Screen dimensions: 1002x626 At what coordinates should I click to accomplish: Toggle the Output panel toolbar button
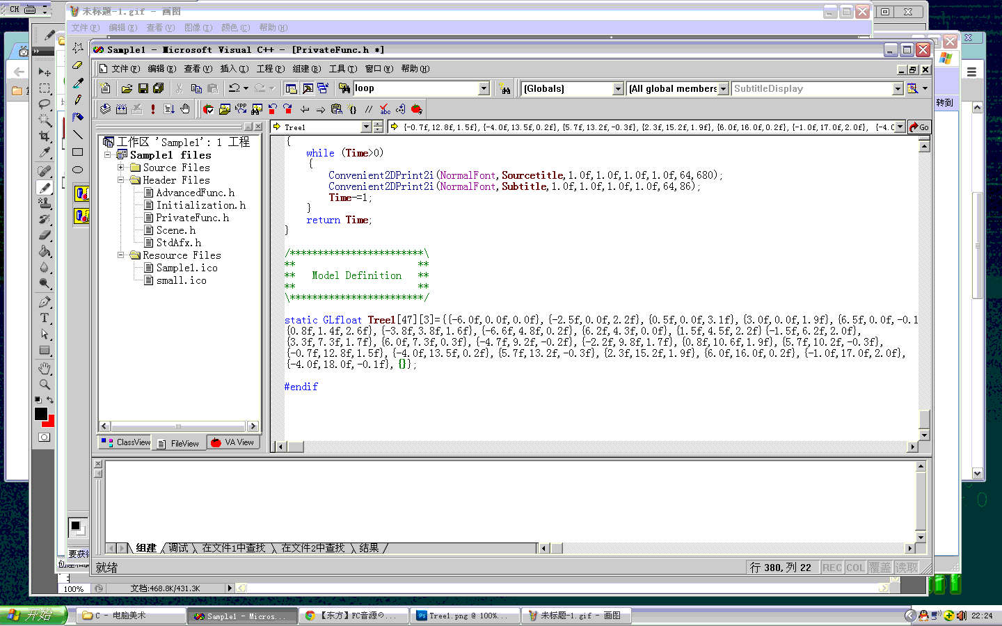[x=308, y=88]
